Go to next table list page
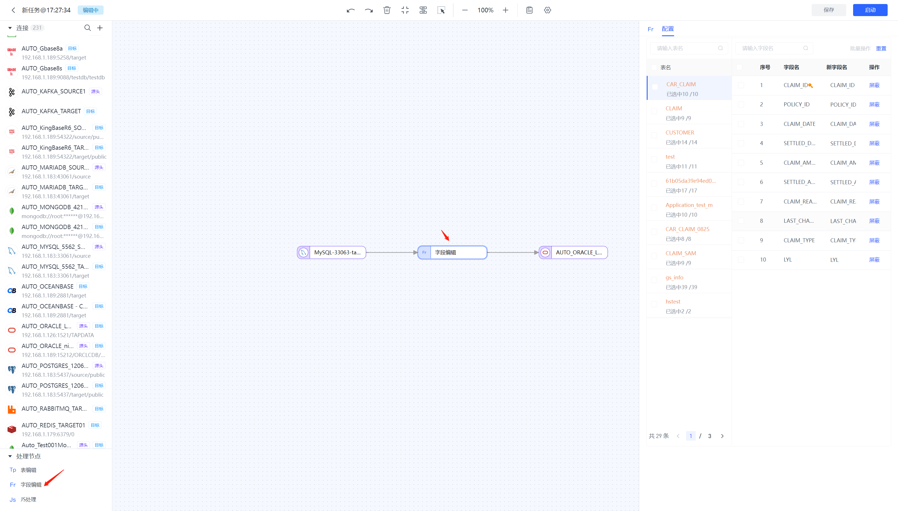898x511 pixels. 722,436
